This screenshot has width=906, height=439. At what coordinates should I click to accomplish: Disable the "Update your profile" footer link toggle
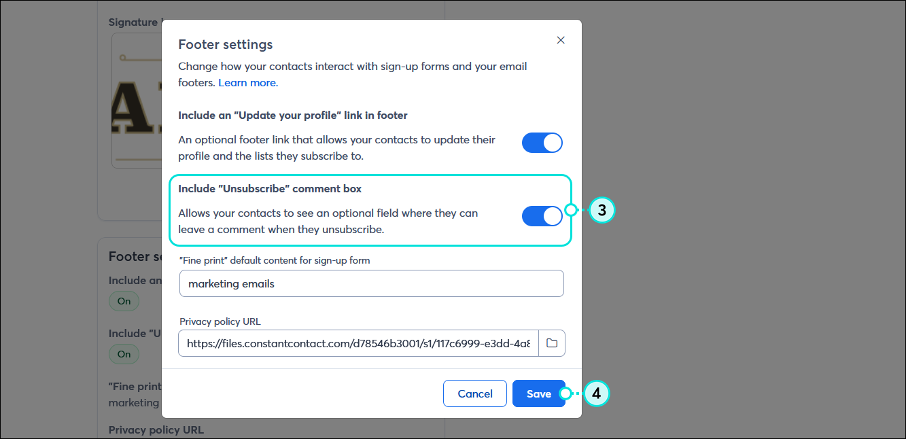[x=542, y=143]
